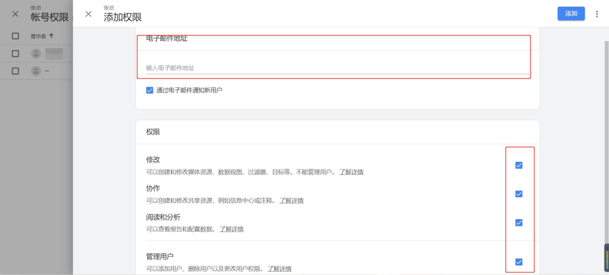Click the 管理用户 permission title
Viewport: 609px width, 275px height.
160,256
